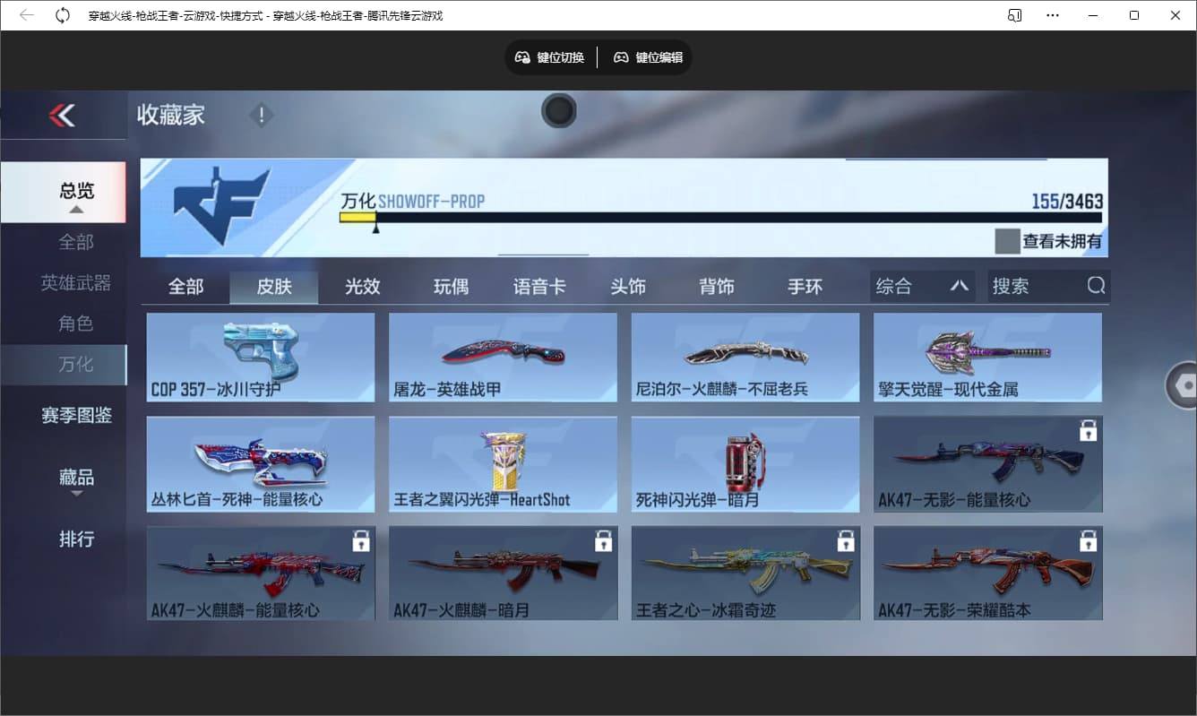Click the 键位切换 key layout switch

[x=549, y=57]
